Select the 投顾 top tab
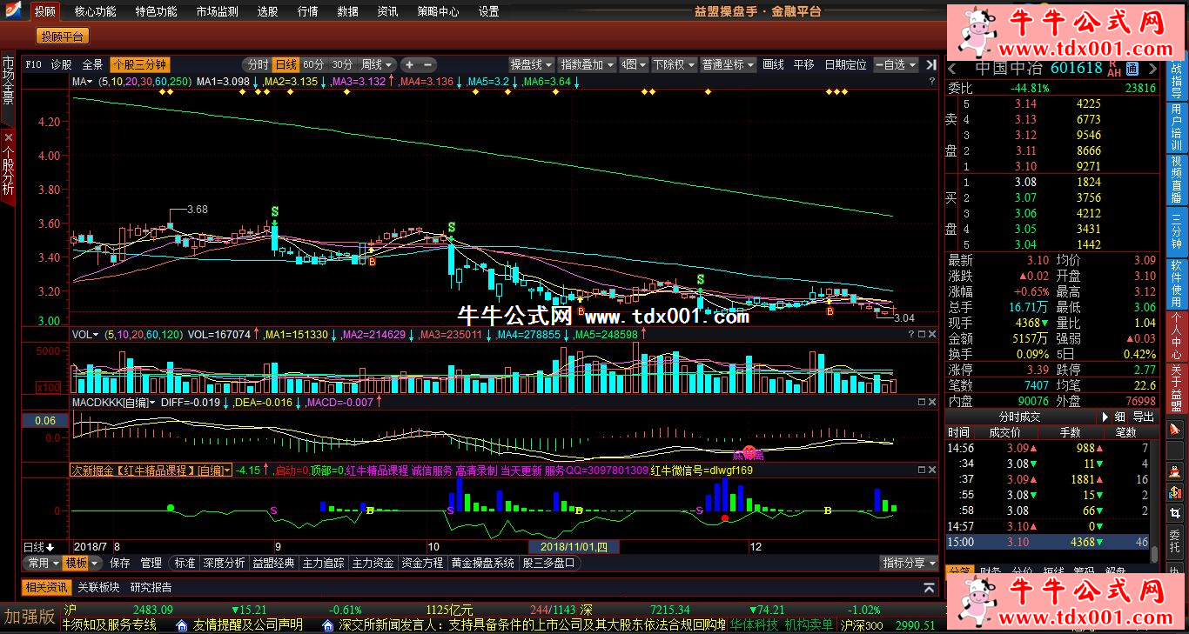 click(x=44, y=12)
